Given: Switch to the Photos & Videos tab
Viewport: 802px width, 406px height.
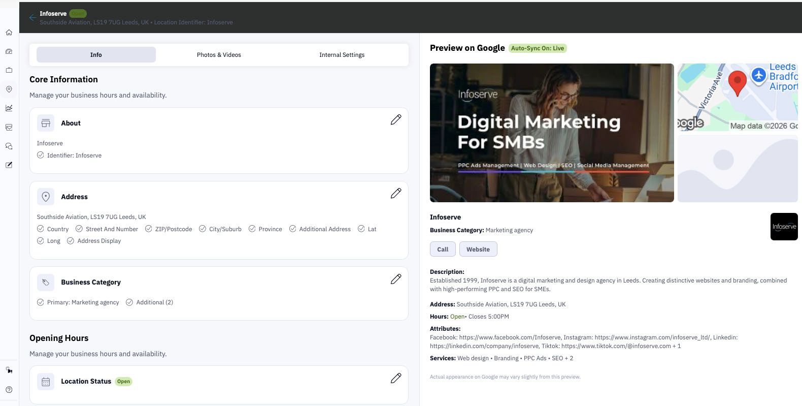Looking at the screenshot, I should click(x=219, y=55).
